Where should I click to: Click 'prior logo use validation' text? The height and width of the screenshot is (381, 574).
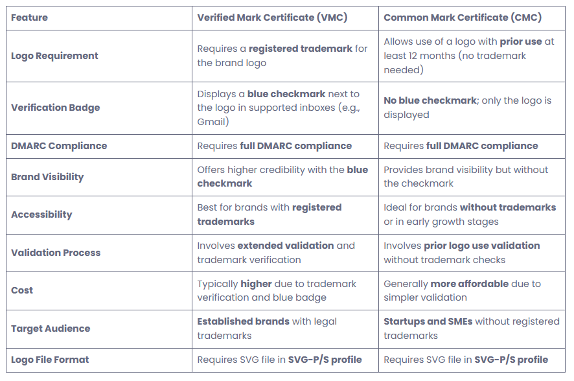click(482, 246)
